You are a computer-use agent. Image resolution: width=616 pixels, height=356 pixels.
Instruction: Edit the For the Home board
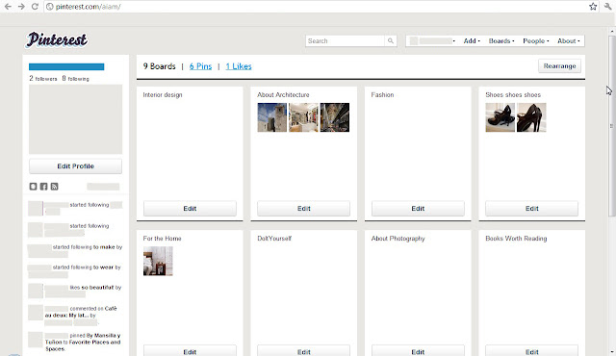190,351
